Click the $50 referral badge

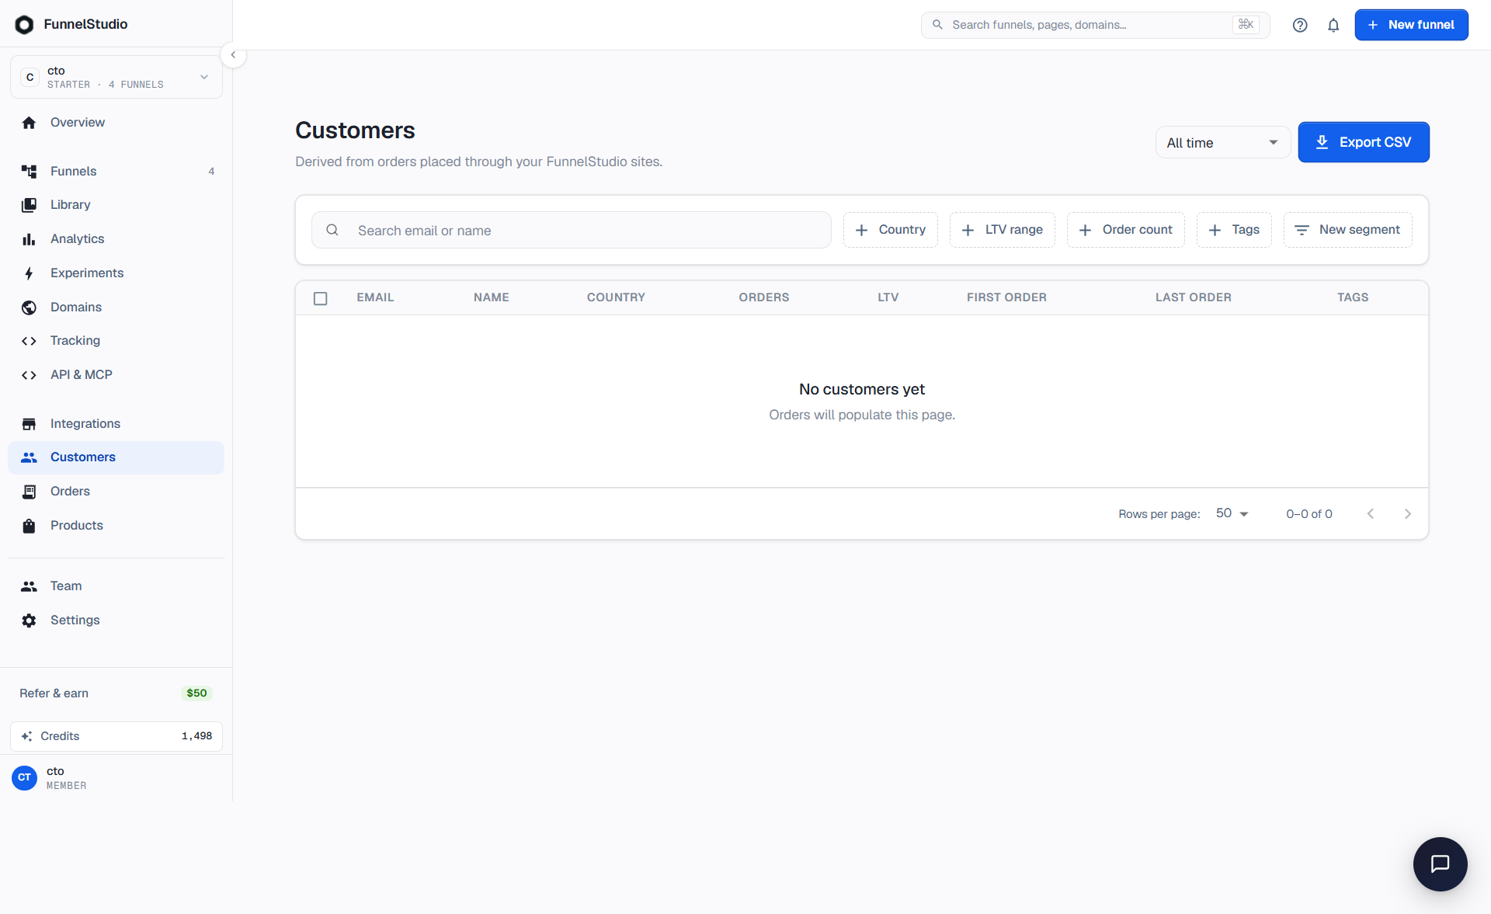click(x=196, y=693)
